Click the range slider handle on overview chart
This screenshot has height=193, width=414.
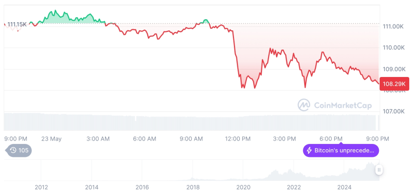point(379,170)
